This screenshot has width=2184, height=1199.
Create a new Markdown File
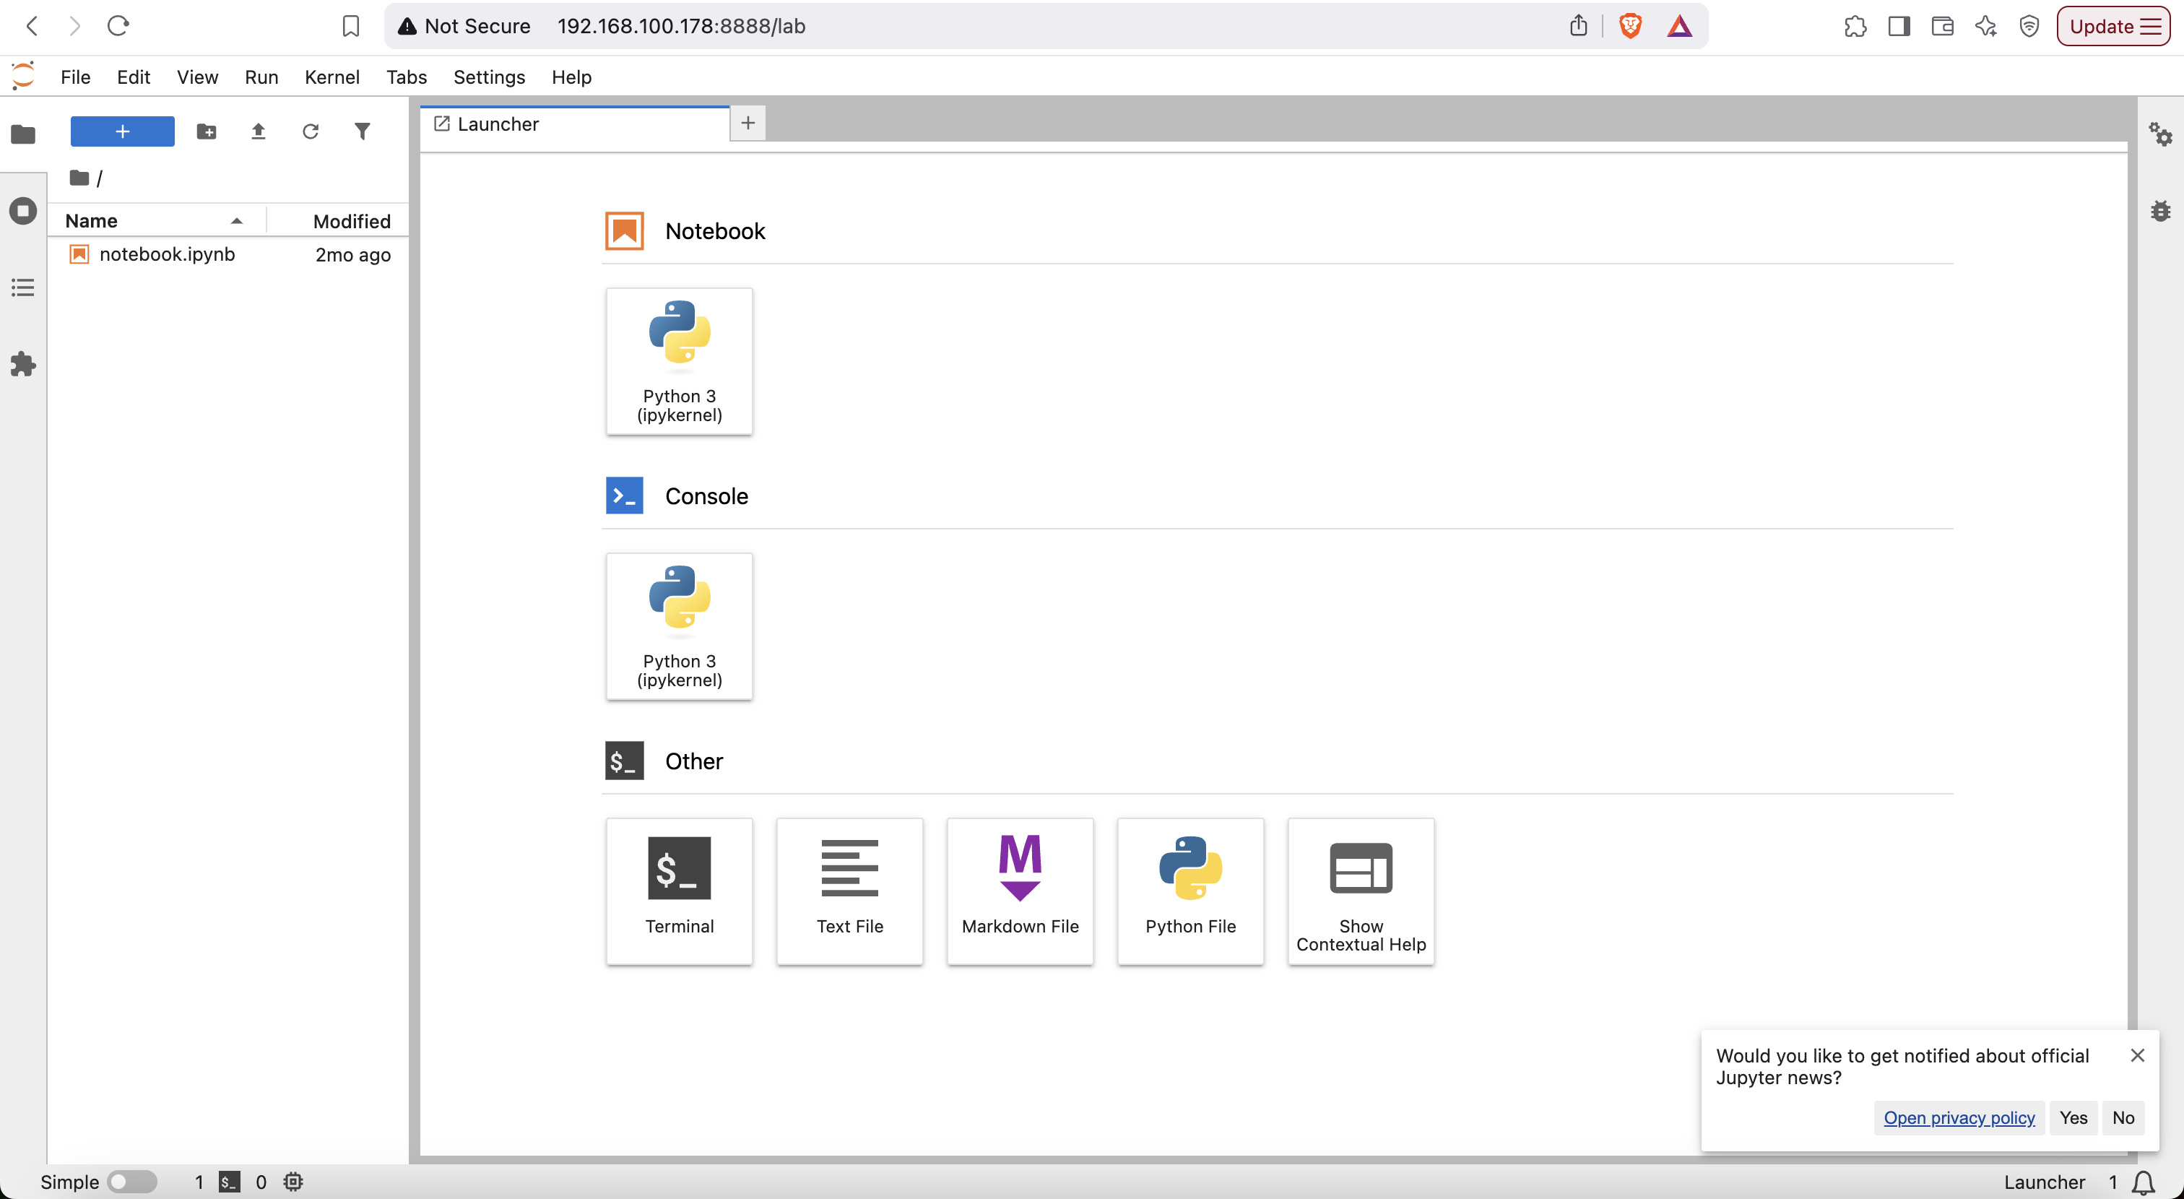point(1020,891)
